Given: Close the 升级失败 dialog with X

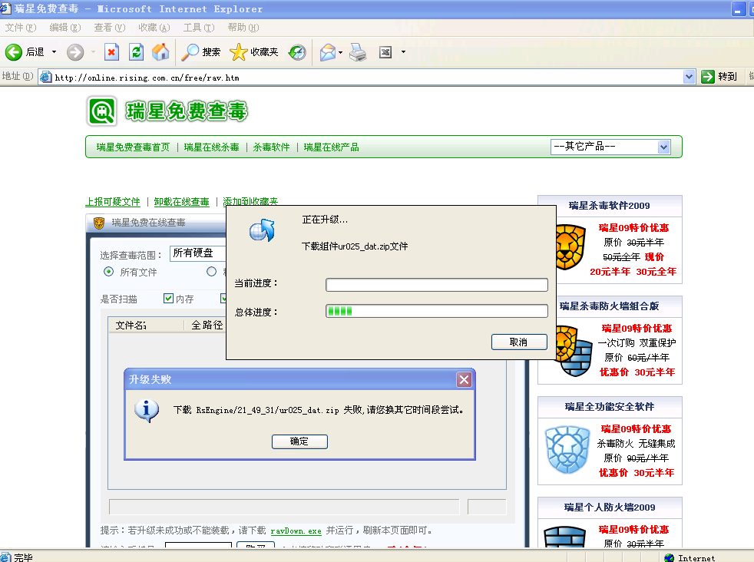Looking at the screenshot, I should pyautogui.click(x=464, y=380).
